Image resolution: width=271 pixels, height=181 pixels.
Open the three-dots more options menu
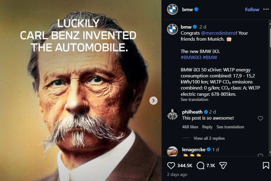(x=266, y=9)
